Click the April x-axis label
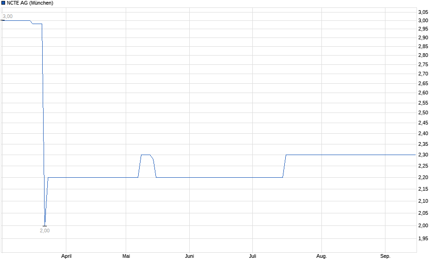Viewport: 436px width, 268px height. click(x=66, y=256)
